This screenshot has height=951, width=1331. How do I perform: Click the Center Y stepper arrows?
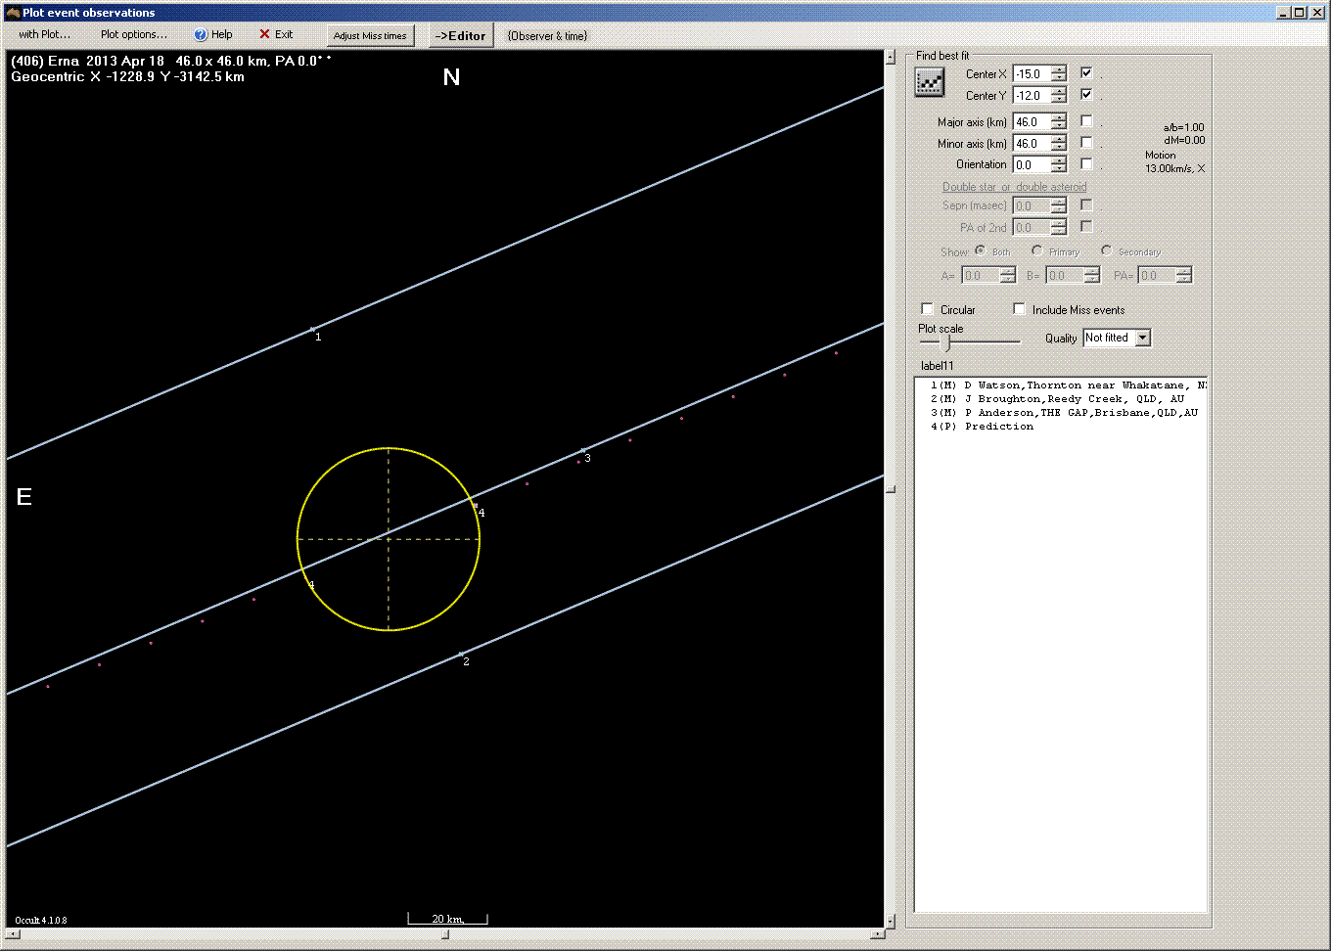tap(1059, 95)
